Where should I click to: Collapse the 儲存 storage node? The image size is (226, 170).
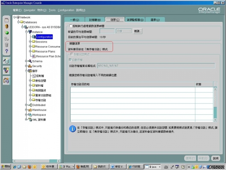pos(26,71)
